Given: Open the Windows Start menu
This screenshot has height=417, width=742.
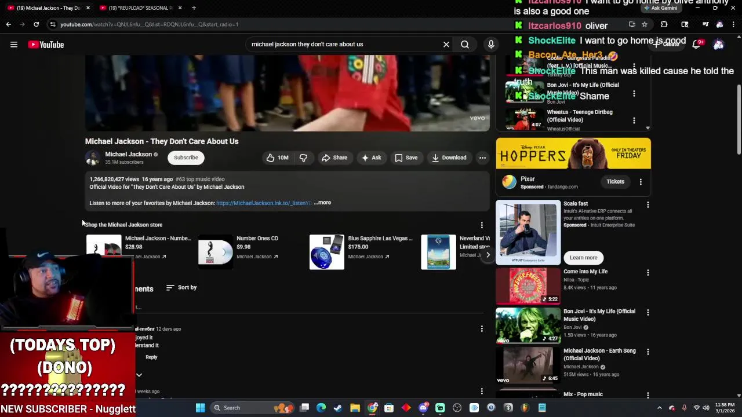Looking at the screenshot, I should click(200, 408).
